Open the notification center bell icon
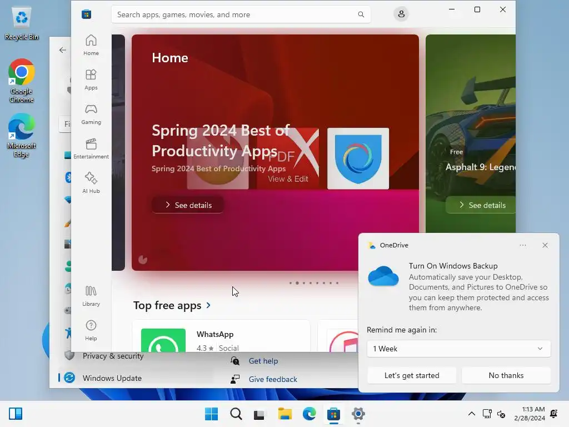569x427 pixels. 554,414
